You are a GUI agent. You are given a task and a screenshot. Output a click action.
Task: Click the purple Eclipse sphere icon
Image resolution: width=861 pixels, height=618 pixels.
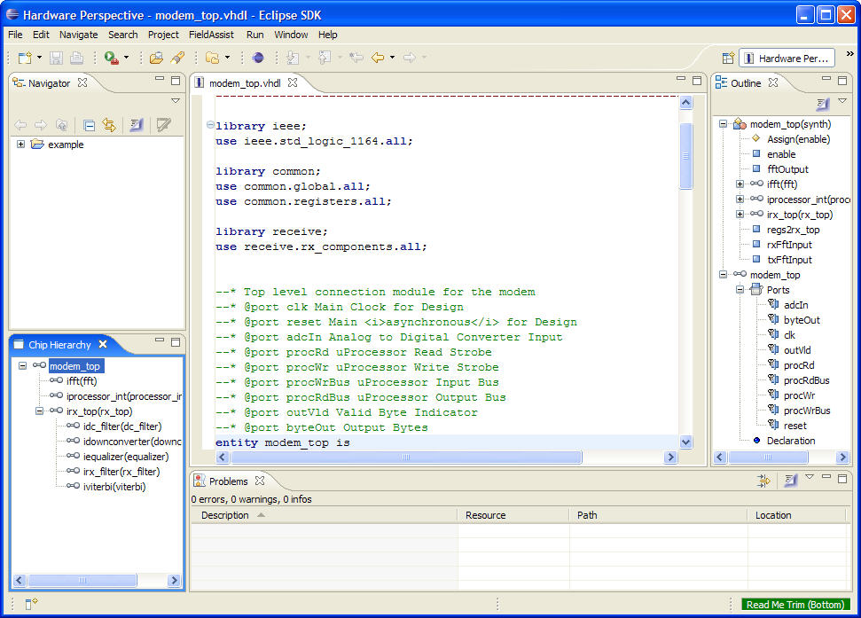point(257,58)
